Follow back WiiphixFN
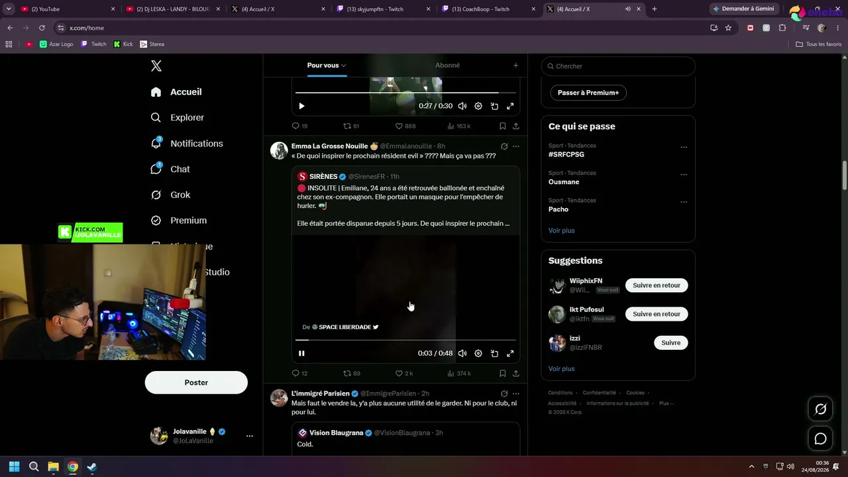This screenshot has height=477, width=848. (657, 286)
